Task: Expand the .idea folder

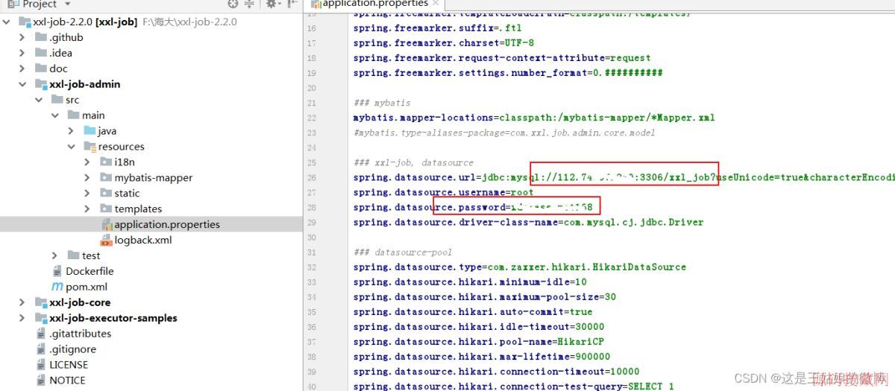Action: 23,53
